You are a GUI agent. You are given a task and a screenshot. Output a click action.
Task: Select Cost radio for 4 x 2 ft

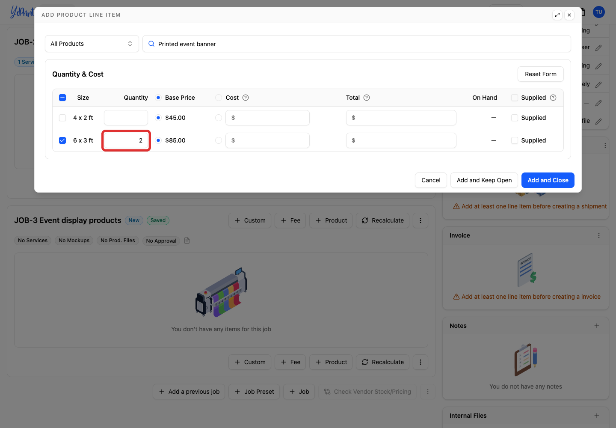coord(219,118)
